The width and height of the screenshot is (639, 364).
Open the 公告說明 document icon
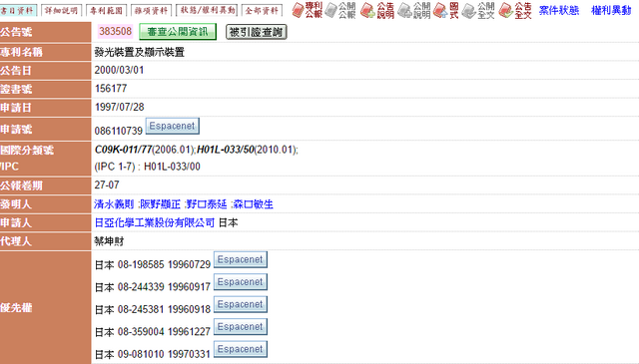(x=377, y=10)
